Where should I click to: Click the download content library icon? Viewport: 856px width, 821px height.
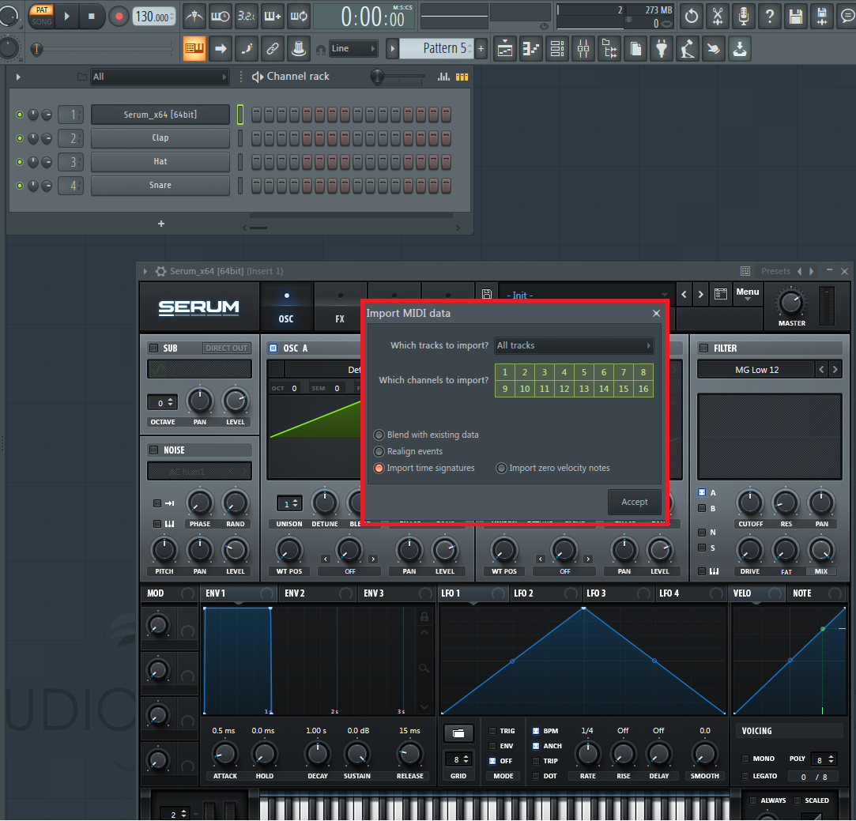point(740,49)
